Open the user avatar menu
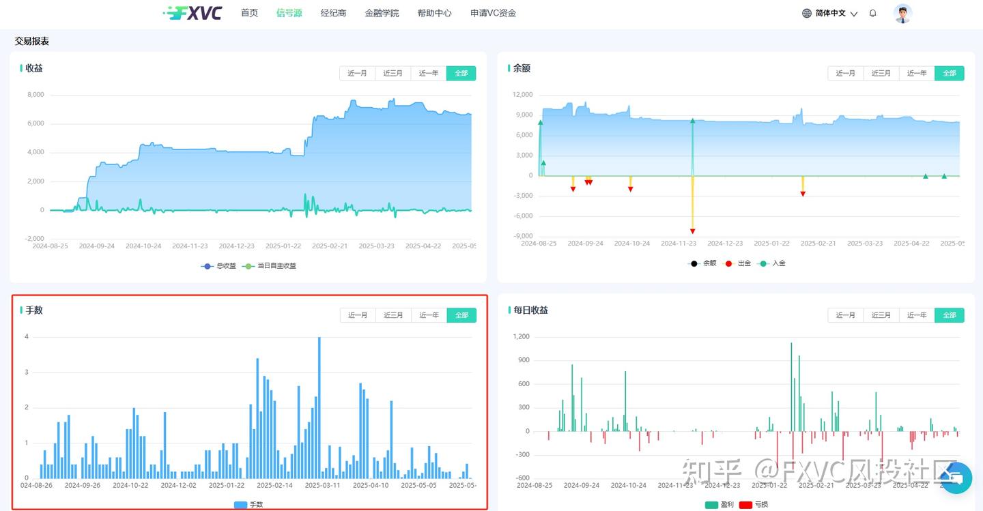 (x=902, y=13)
